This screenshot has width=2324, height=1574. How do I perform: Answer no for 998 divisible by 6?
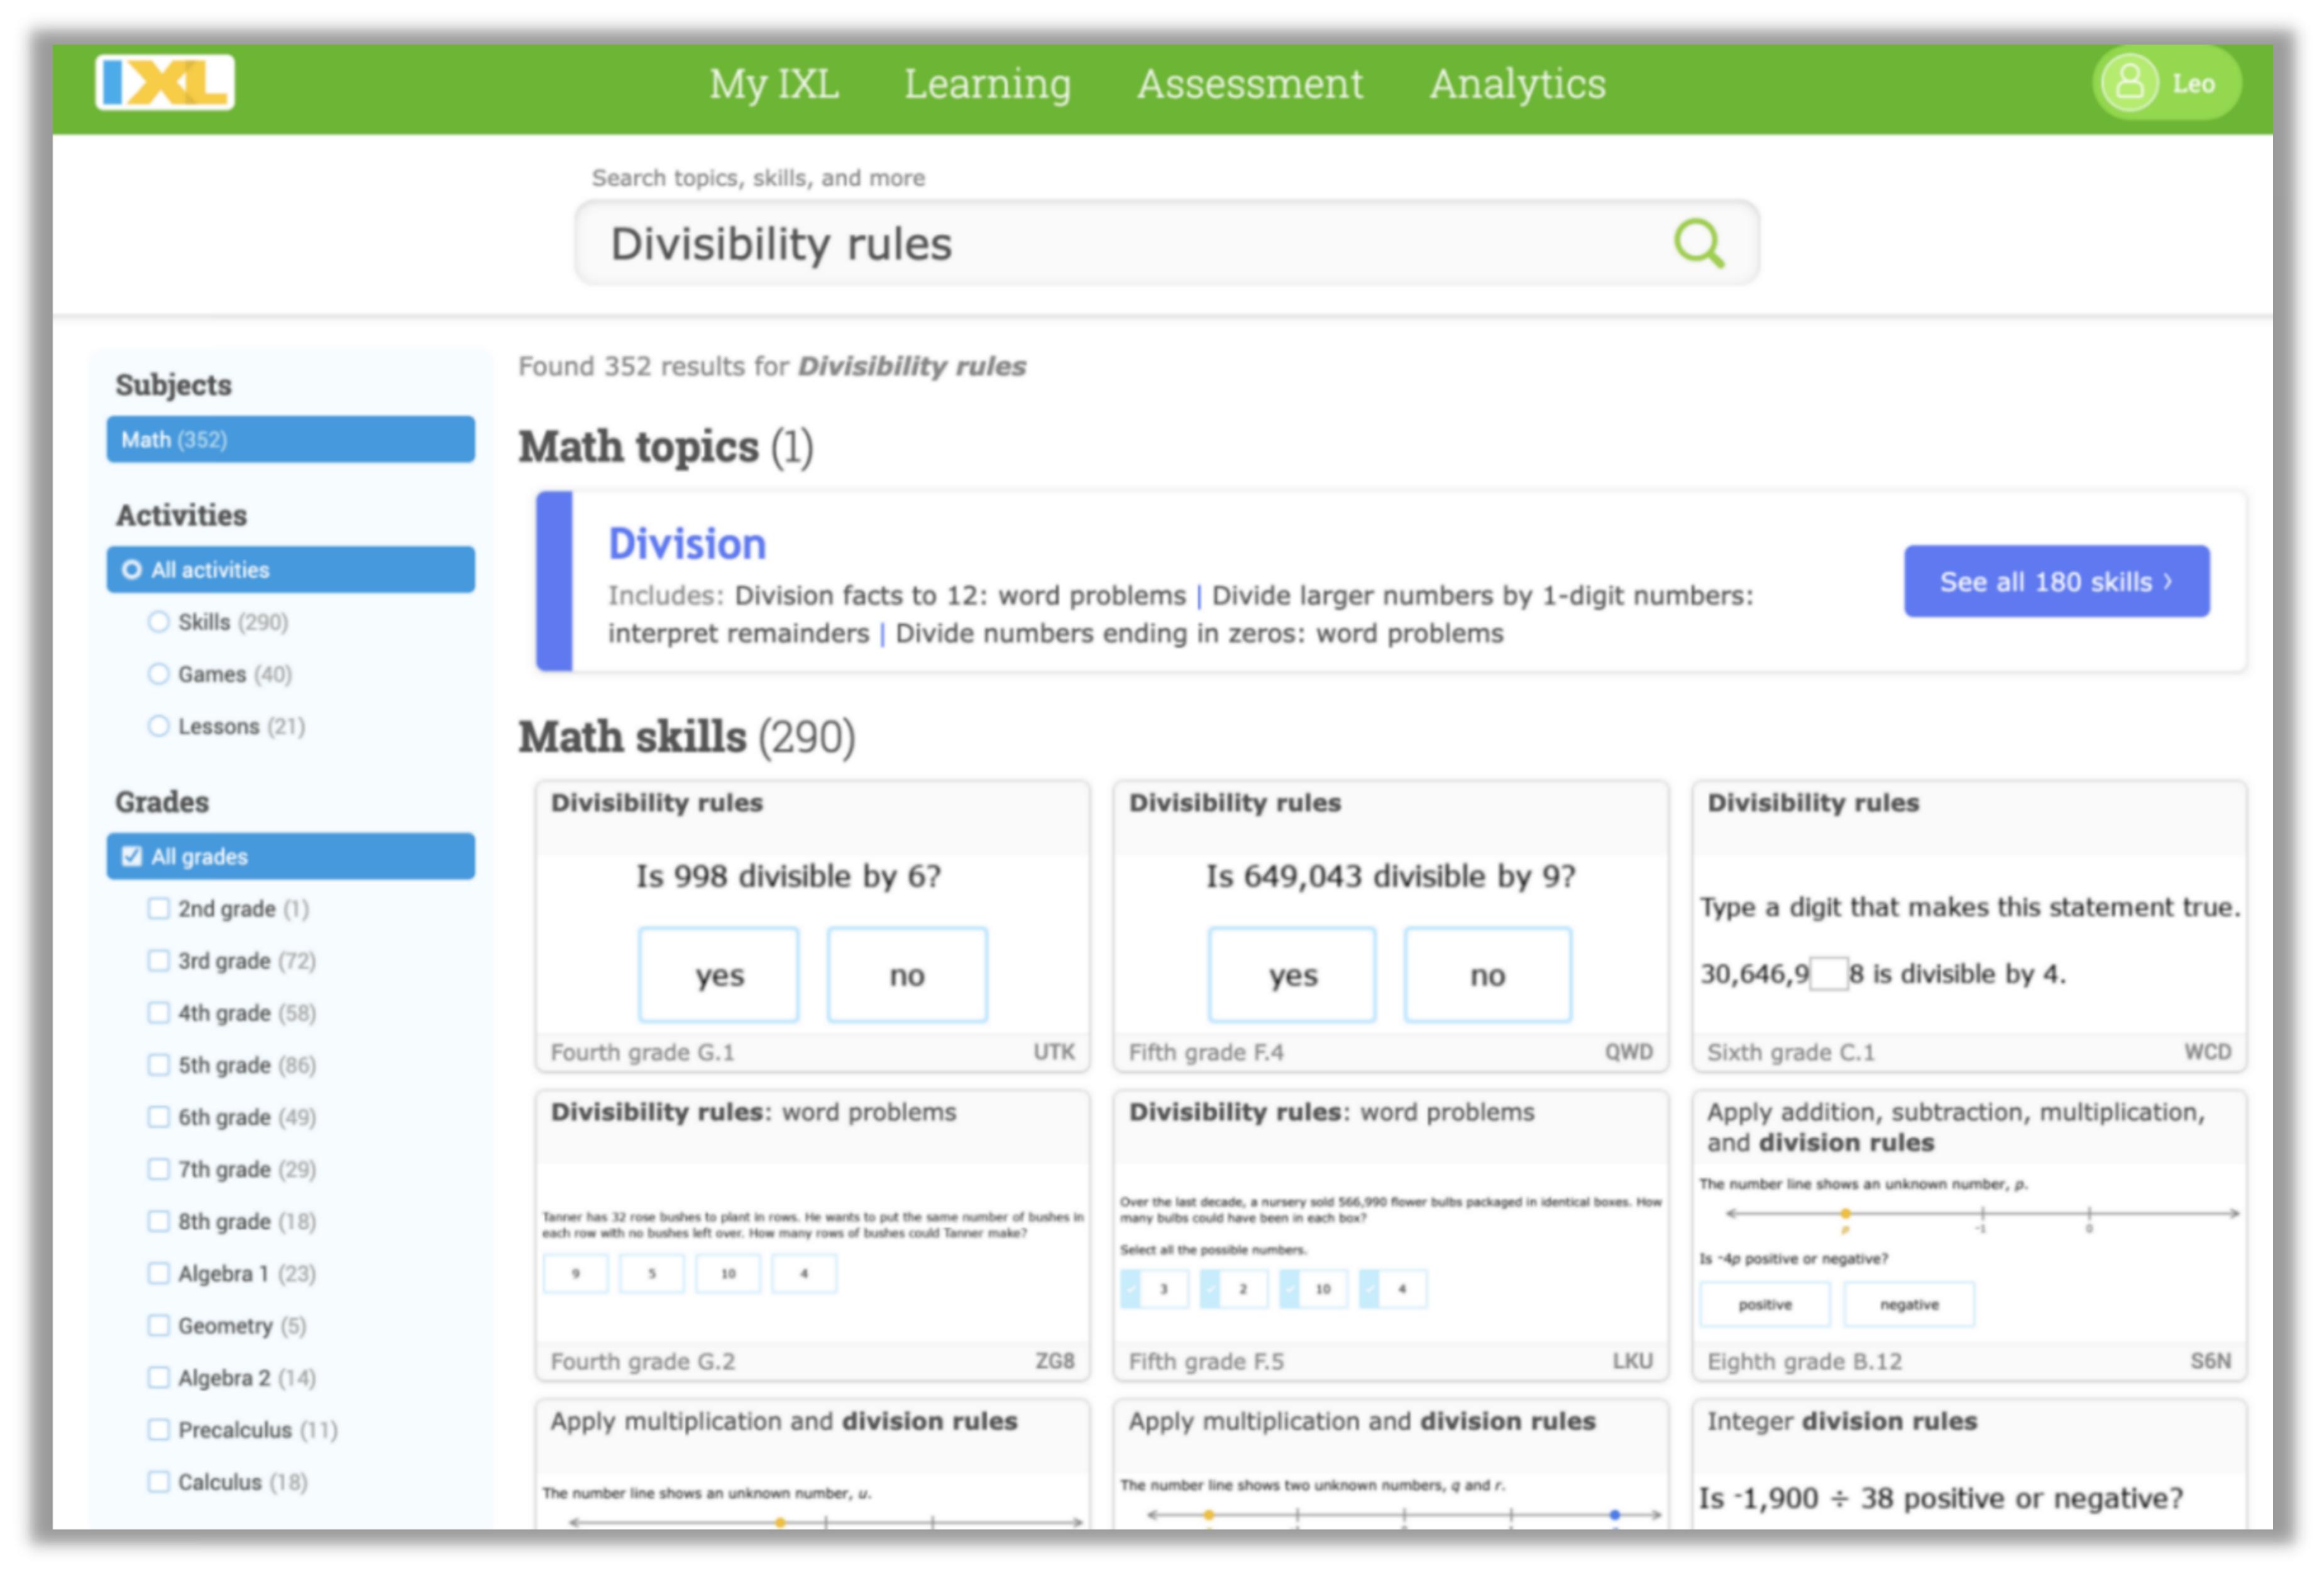pos(907,974)
